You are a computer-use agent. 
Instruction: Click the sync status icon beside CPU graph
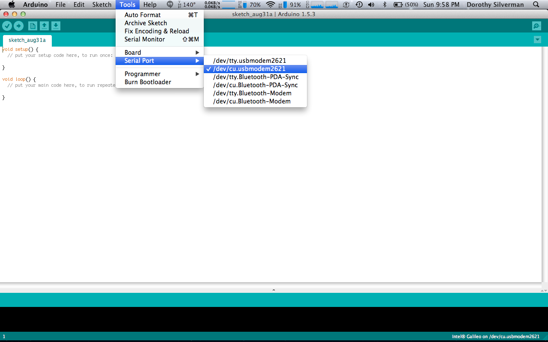(x=346, y=5)
